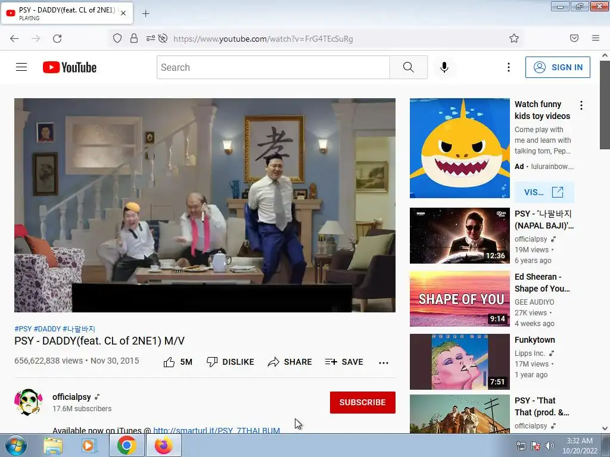
Task: Click the VIS... visit site ad button
Action: coord(544,192)
